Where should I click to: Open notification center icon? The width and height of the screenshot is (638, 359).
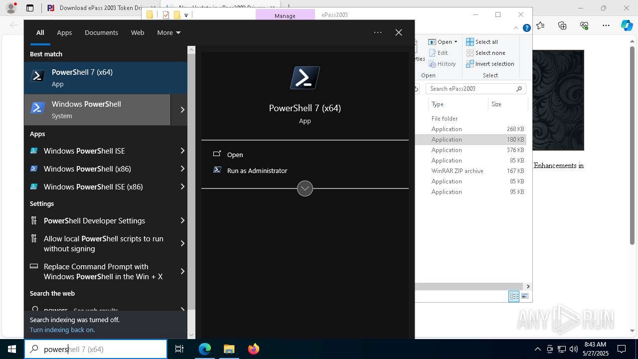coord(622,349)
